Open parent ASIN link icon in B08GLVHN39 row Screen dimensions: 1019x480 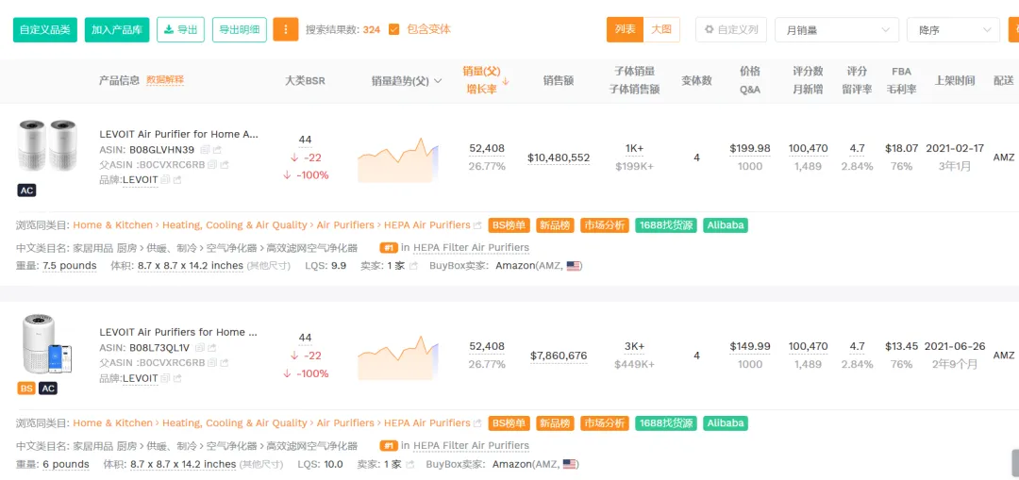click(x=225, y=164)
